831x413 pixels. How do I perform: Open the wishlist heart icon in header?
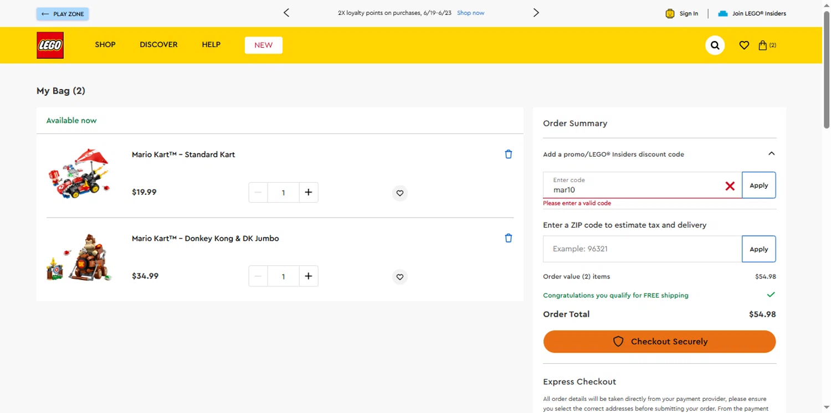(x=744, y=45)
